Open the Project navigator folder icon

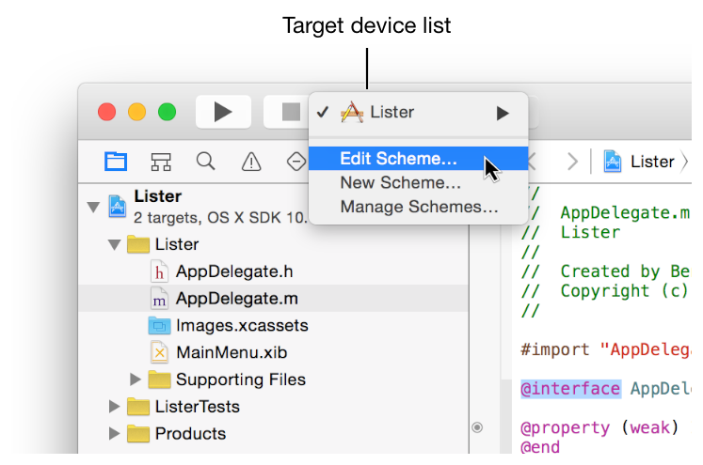tap(116, 162)
